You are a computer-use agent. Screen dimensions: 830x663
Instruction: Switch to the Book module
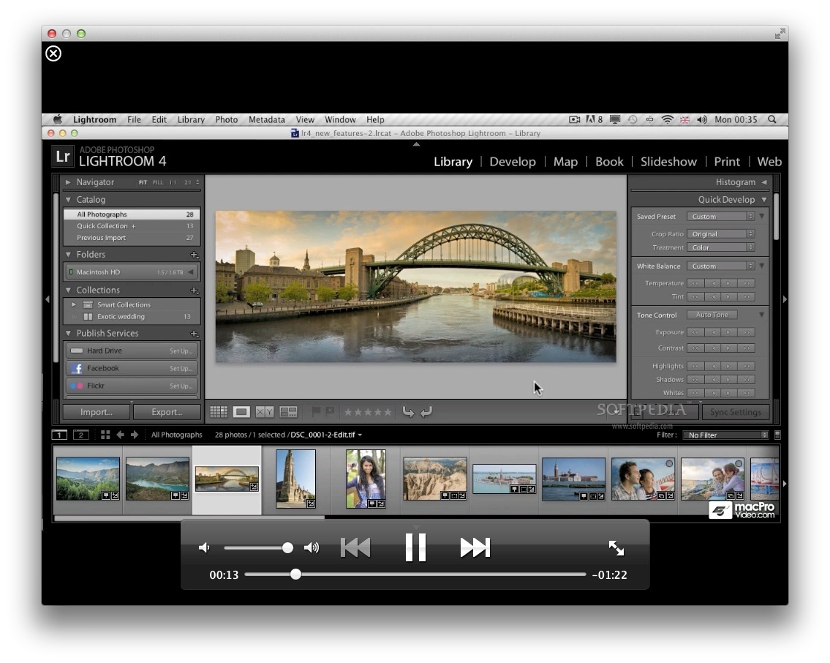pos(609,162)
